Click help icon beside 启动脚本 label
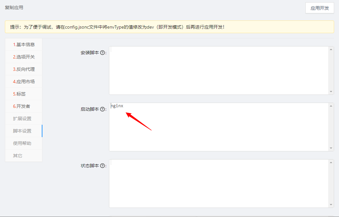 click(x=102, y=109)
